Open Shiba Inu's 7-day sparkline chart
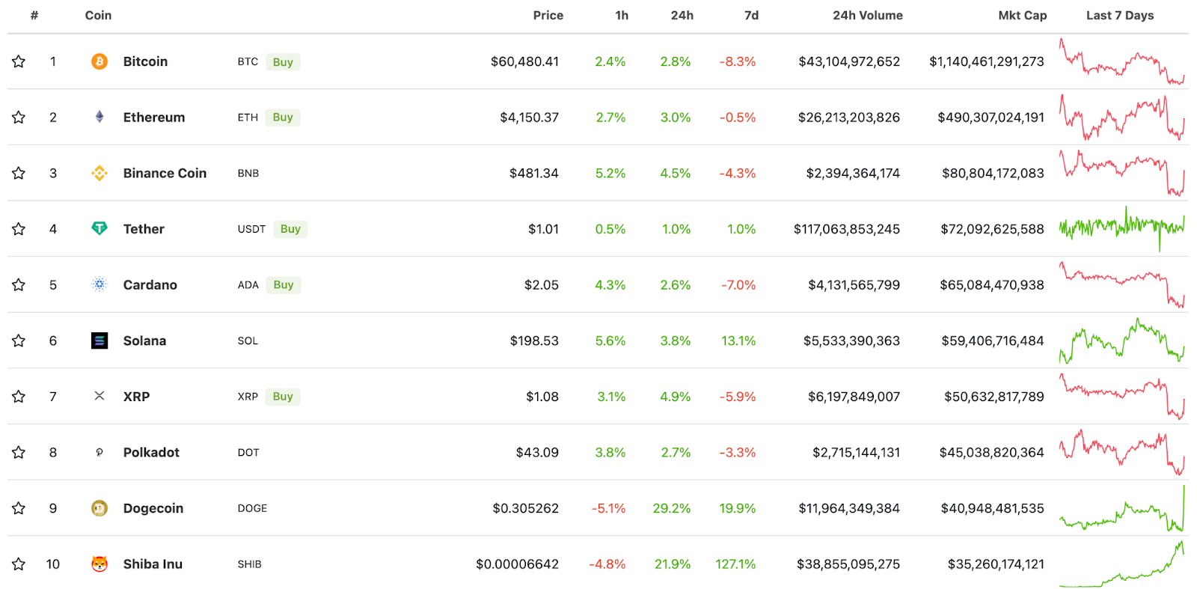 click(1121, 564)
